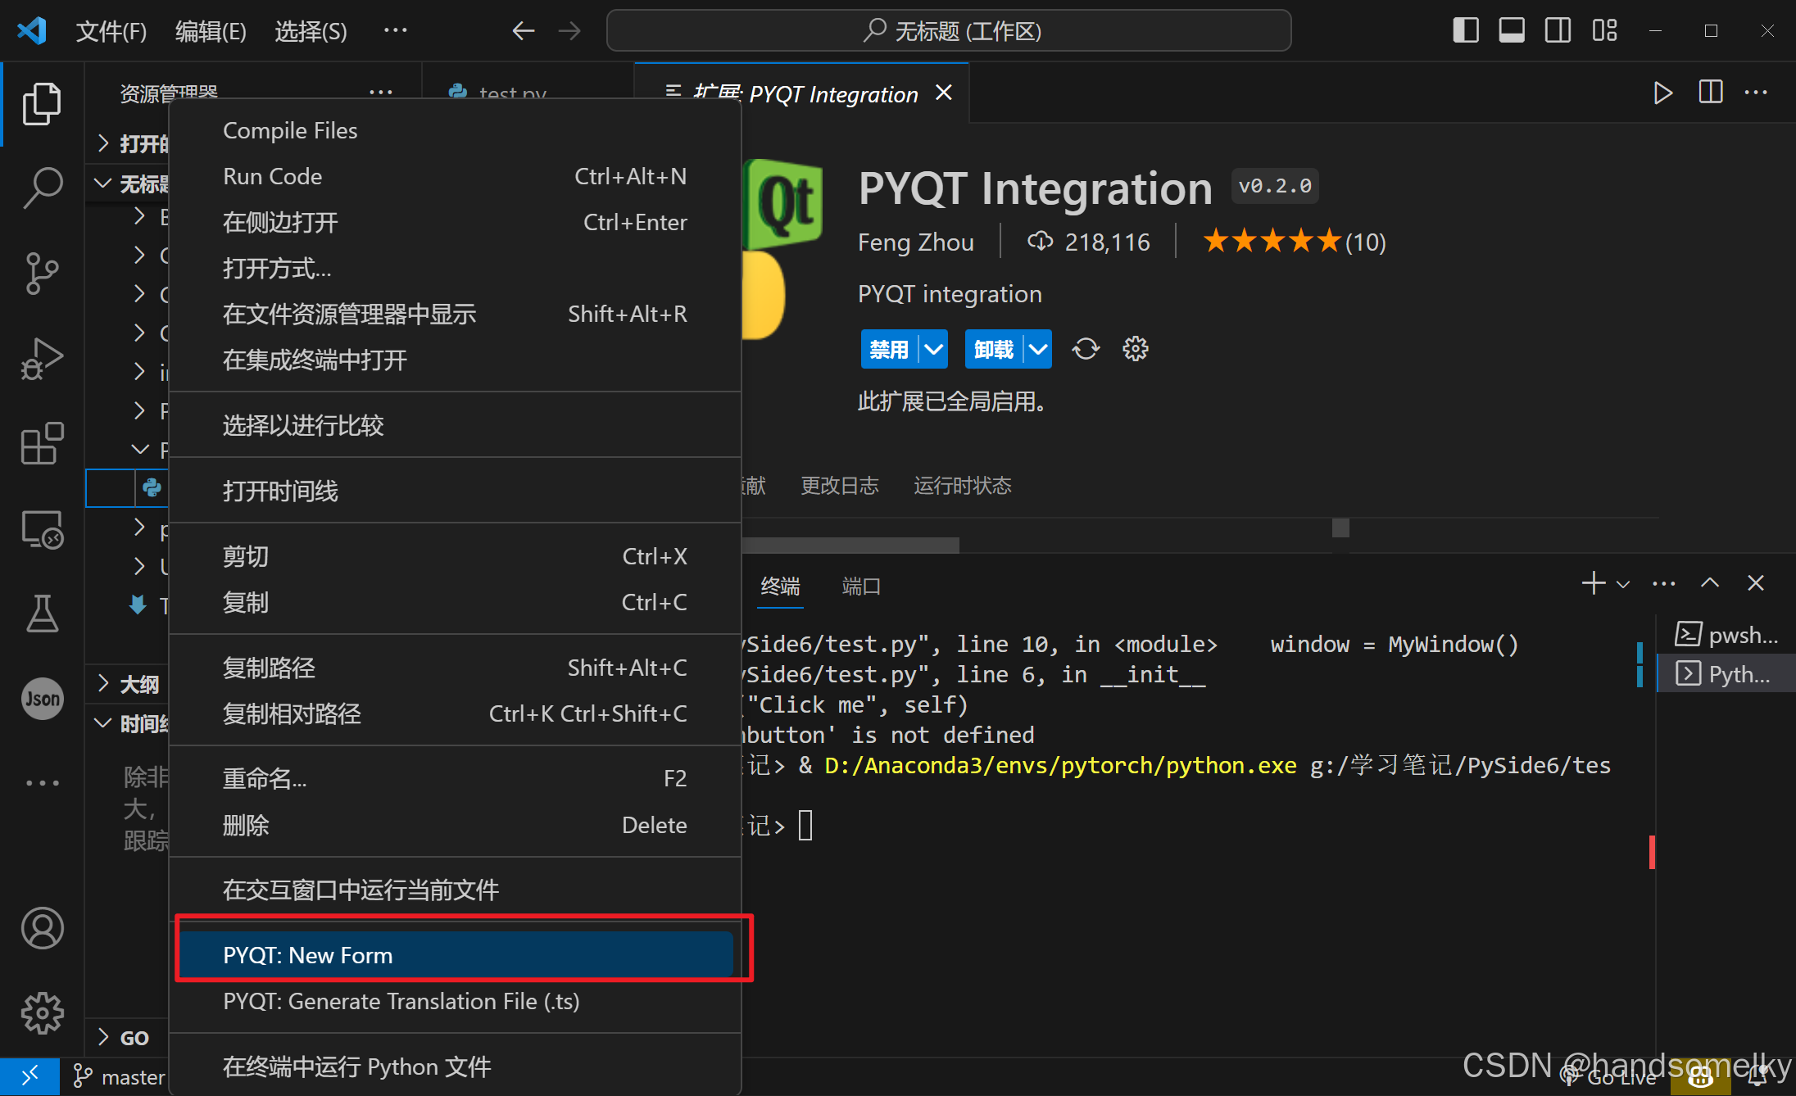Switch to the 运行时状态 tab

tap(962, 486)
